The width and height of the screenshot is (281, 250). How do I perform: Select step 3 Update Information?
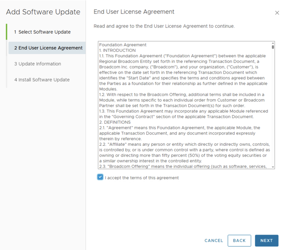pos(38,64)
